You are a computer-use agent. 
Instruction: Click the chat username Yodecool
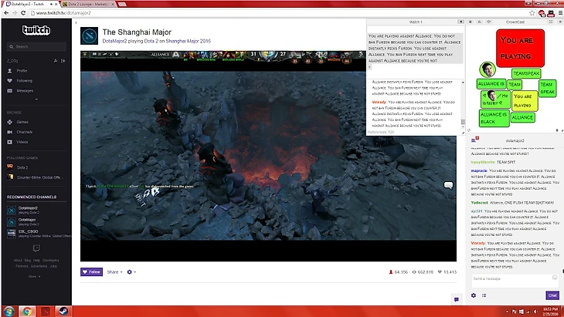pyautogui.click(x=480, y=203)
